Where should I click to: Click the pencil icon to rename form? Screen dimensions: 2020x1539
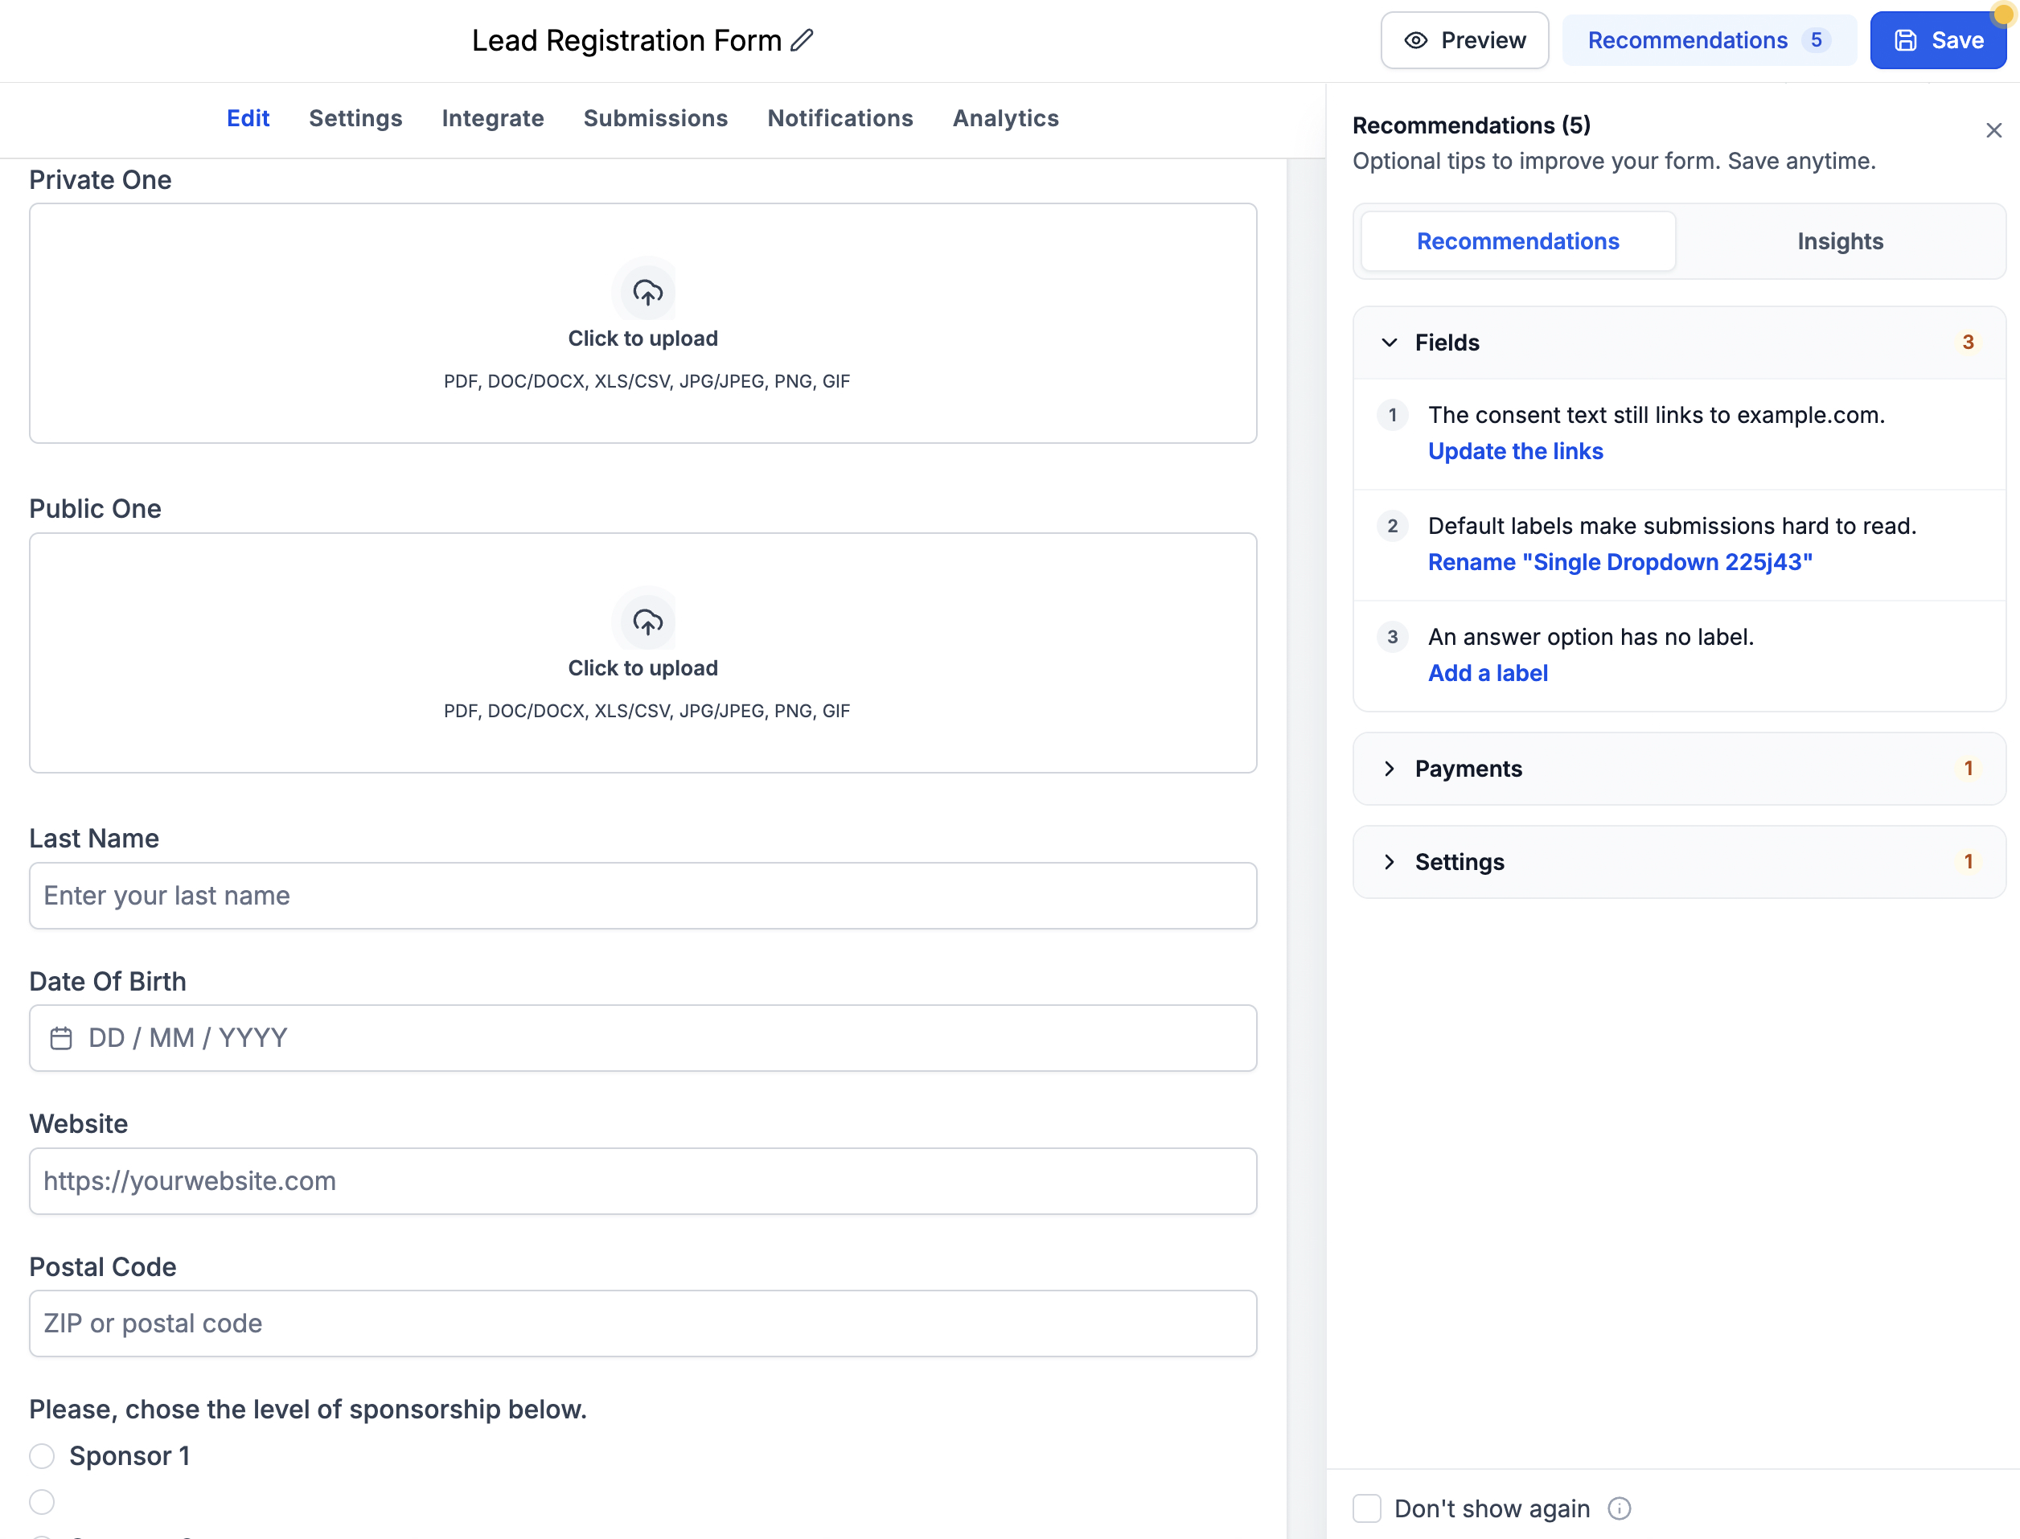[802, 40]
